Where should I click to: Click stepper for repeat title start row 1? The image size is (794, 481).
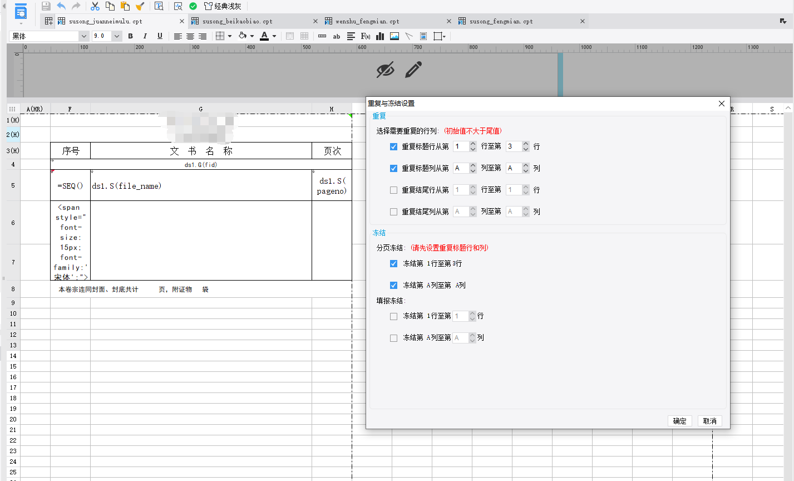[473, 146]
